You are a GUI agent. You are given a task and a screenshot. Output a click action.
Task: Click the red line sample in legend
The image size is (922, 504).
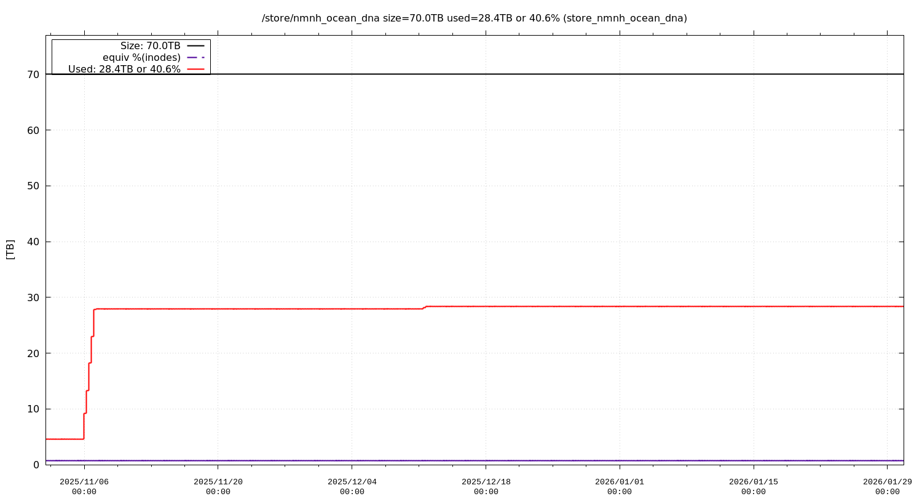195,69
